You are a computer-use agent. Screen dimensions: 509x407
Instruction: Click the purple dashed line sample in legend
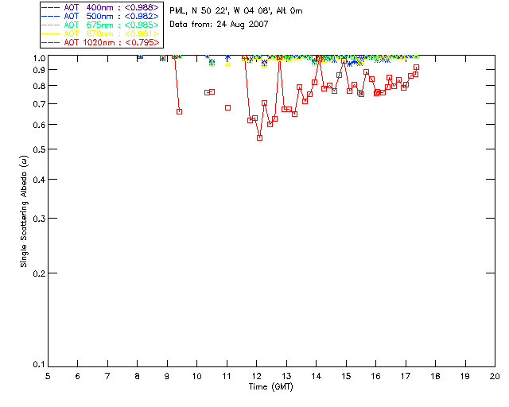[51, 7]
